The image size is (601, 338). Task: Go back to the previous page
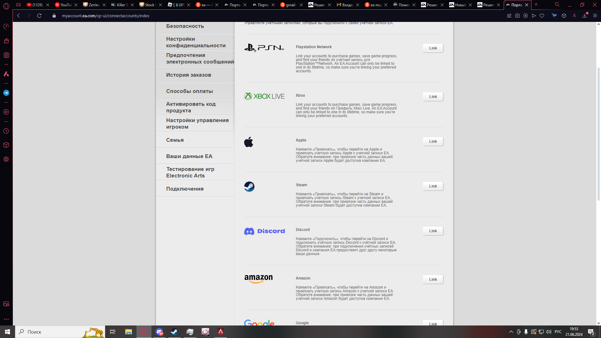[18, 16]
